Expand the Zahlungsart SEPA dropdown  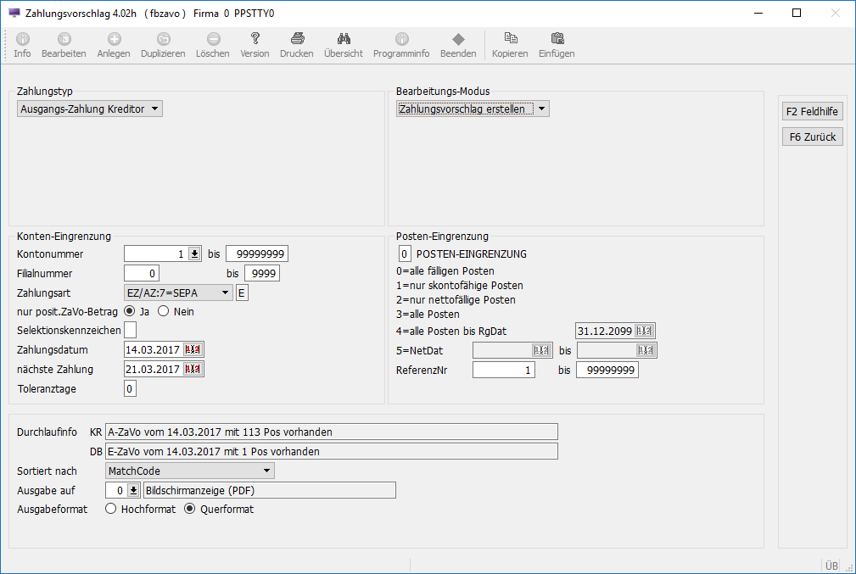click(x=225, y=293)
